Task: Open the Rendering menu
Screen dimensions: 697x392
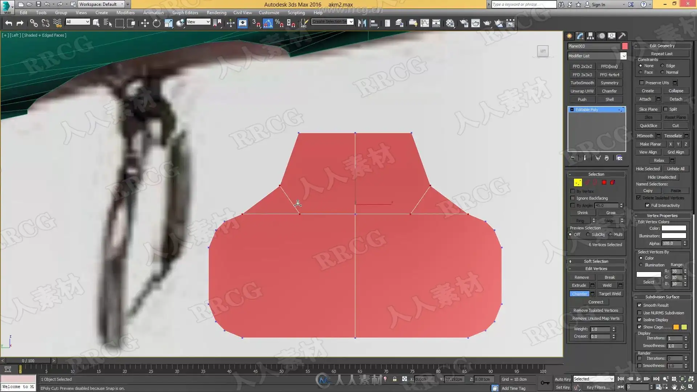Action: click(x=216, y=12)
